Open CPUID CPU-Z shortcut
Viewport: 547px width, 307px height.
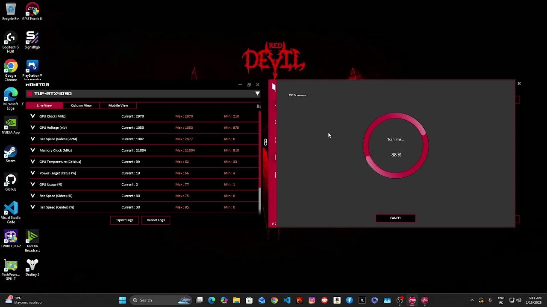coord(11,240)
